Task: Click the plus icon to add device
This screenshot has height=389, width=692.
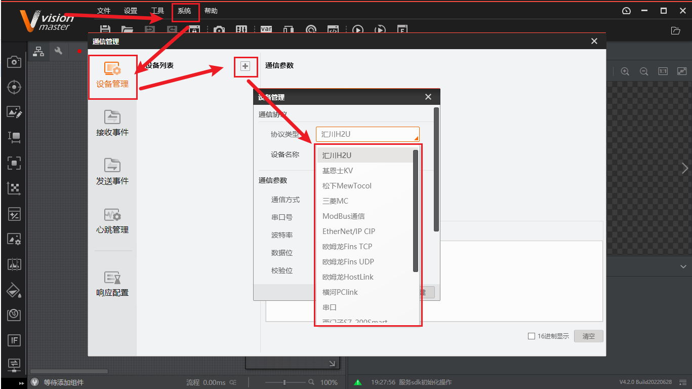Action: [x=246, y=66]
